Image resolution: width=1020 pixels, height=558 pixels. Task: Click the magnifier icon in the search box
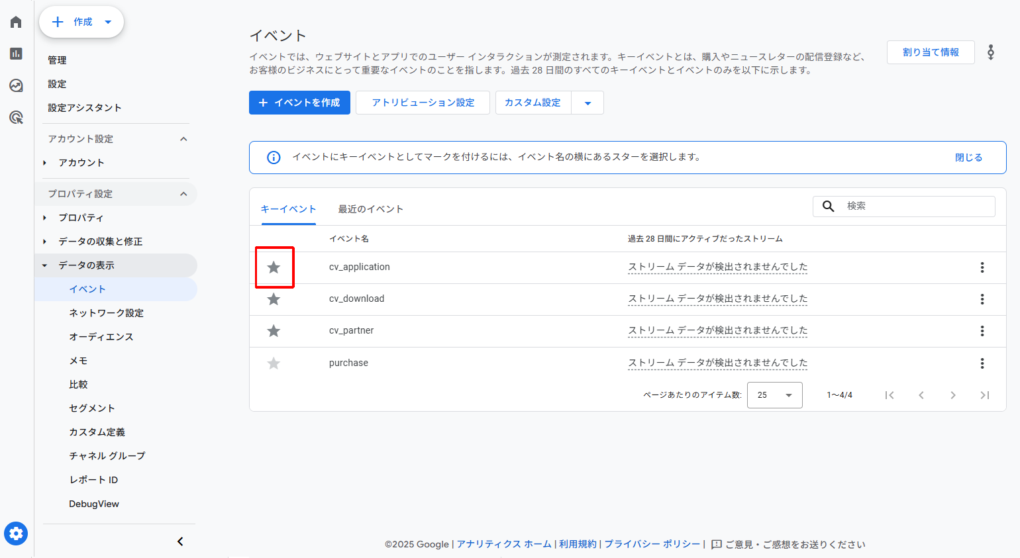(x=828, y=206)
